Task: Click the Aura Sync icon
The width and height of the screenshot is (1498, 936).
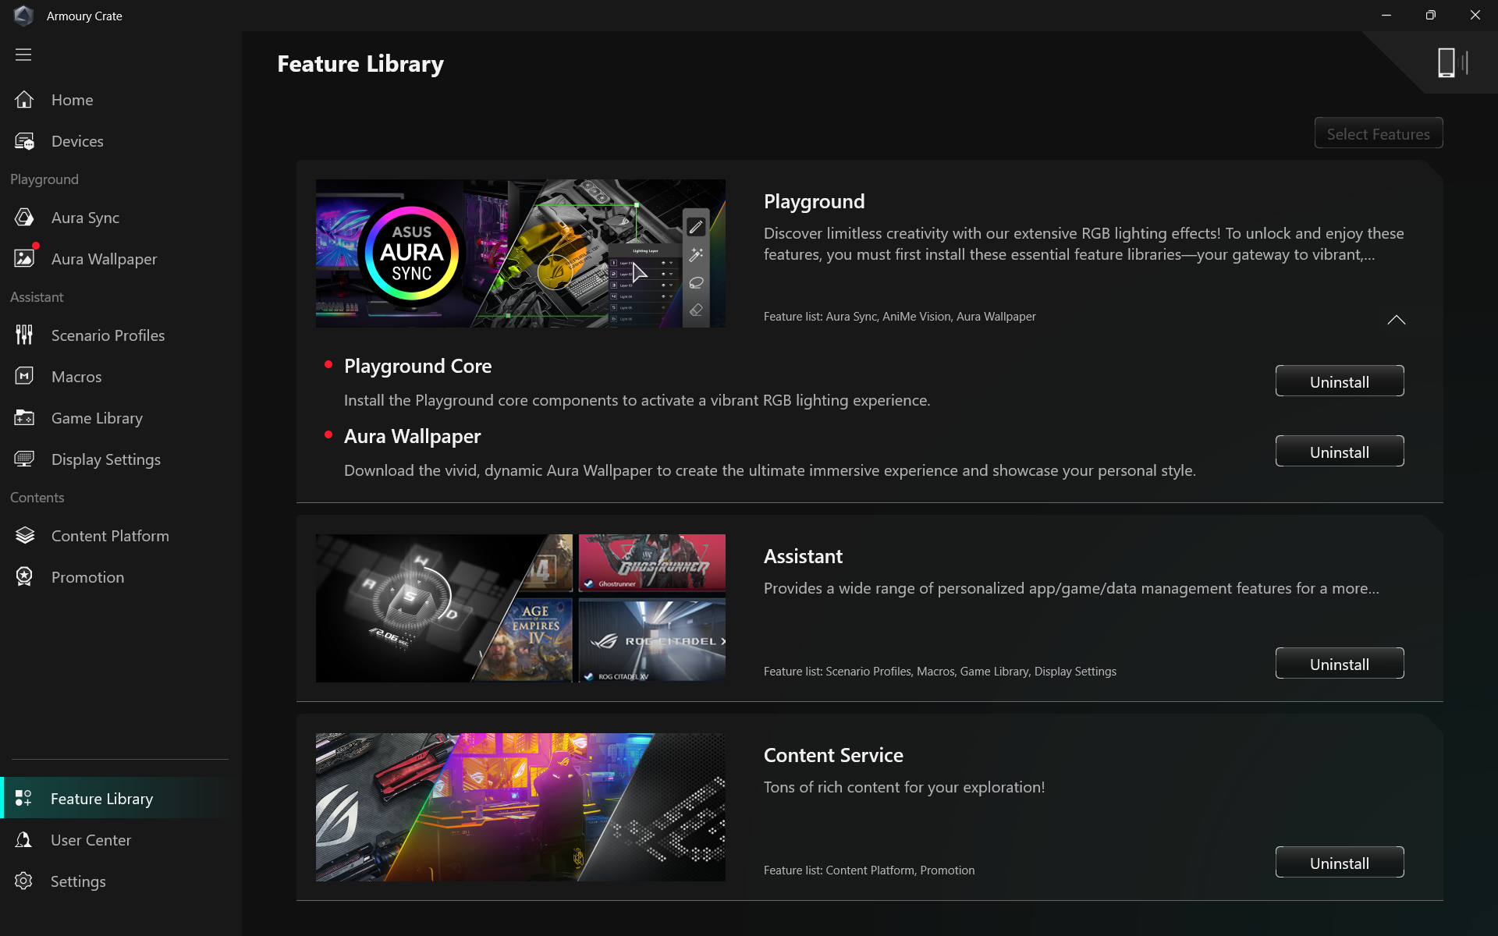Action: click(24, 218)
